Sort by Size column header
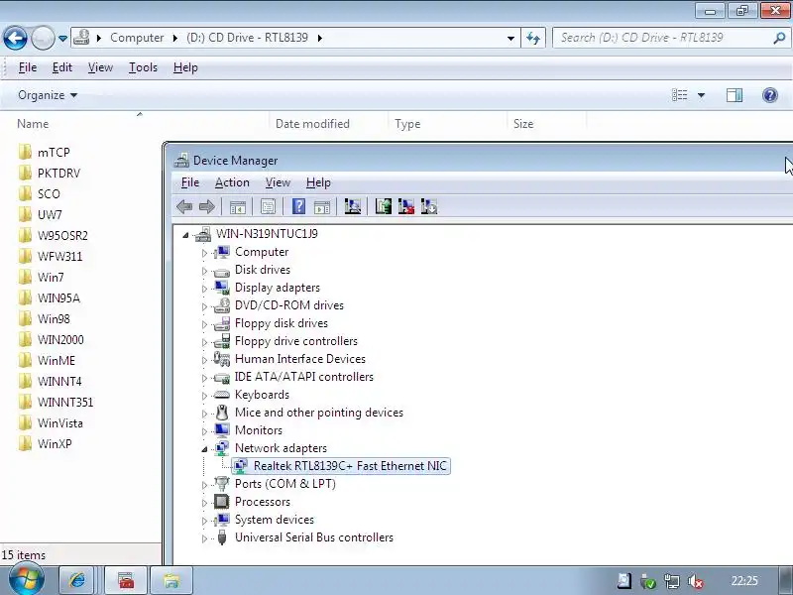The width and height of the screenshot is (793, 595). (x=523, y=124)
